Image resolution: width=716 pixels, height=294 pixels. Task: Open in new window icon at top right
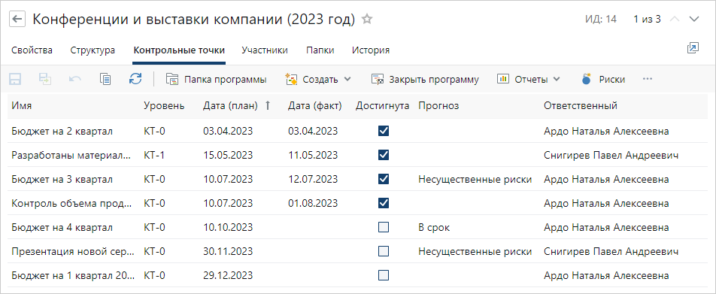[x=693, y=48]
